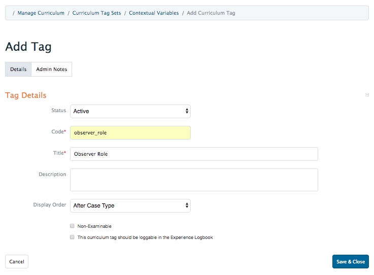The image size is (374, 275).
Task: Click the Tag Details section heading
Action: point(26,95)
